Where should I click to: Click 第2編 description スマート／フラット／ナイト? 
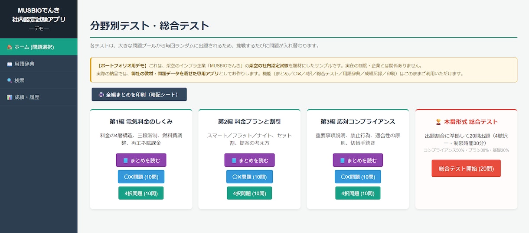click(x=249, y=139)
